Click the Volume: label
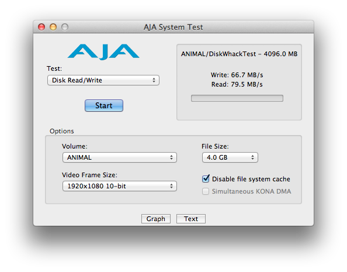This screenshot has width=347, height=272. point(75,146)
